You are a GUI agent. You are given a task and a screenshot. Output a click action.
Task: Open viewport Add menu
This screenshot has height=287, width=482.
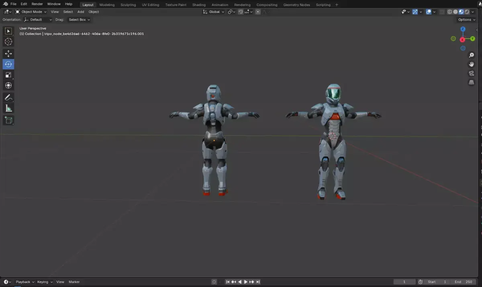click(81, 12)
